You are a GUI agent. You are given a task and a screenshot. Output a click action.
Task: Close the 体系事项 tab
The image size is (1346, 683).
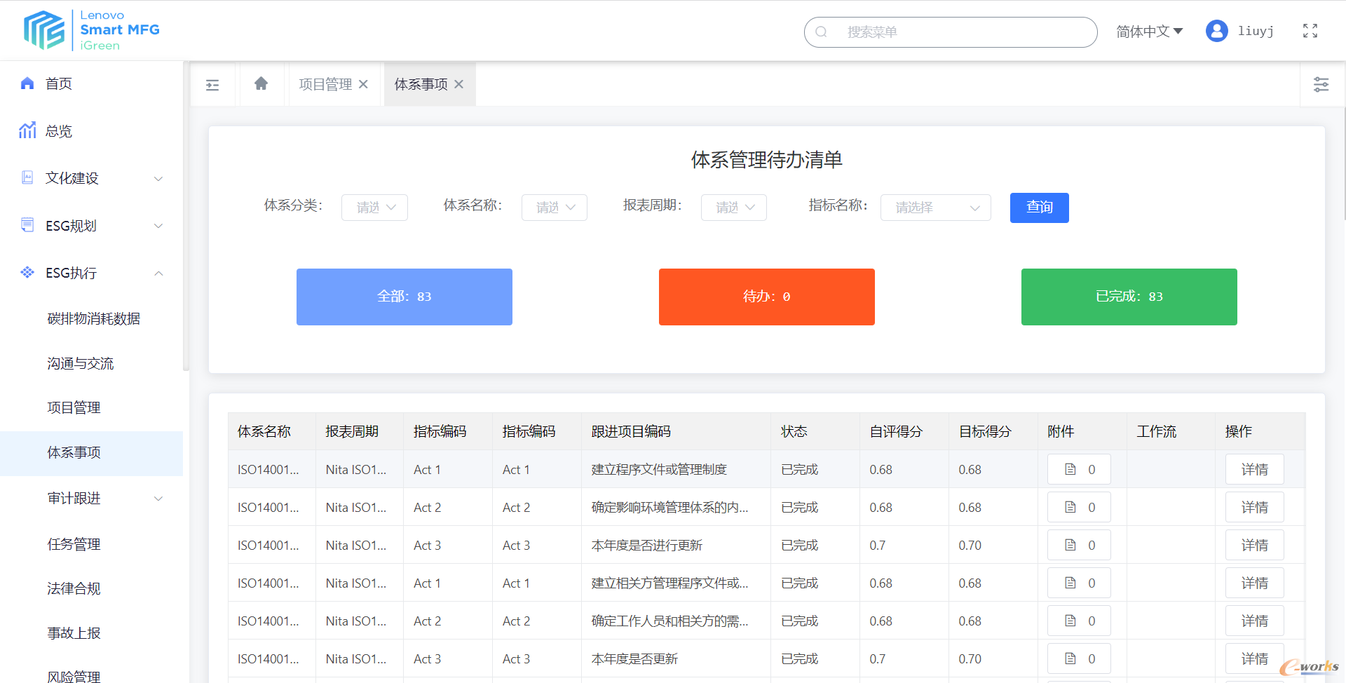[458, 84]
